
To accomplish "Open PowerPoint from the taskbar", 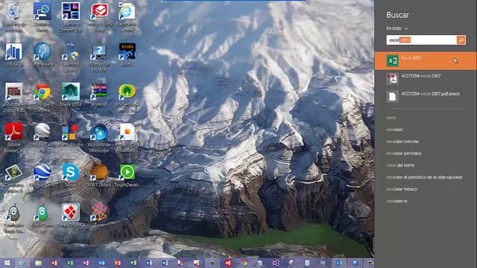I will [118, 263].
